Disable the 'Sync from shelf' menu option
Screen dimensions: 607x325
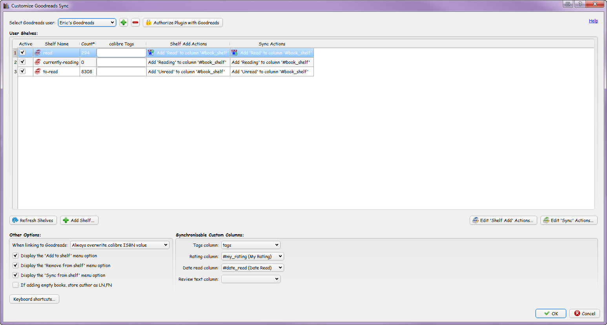(16, 275)
